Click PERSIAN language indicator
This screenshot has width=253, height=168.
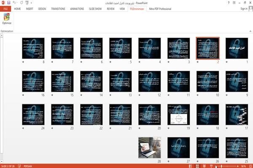(28, 166)
